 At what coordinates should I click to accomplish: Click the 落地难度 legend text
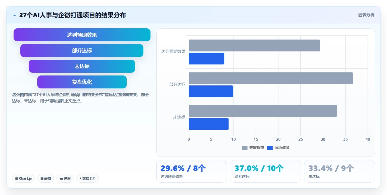282,148
